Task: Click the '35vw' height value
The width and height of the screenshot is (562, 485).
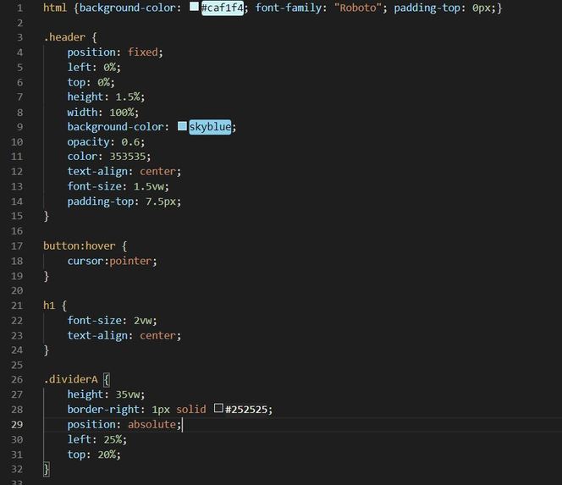Action: 128,394
